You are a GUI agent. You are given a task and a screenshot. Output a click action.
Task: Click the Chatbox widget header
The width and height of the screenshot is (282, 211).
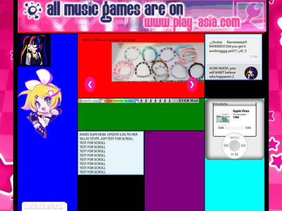44,206
